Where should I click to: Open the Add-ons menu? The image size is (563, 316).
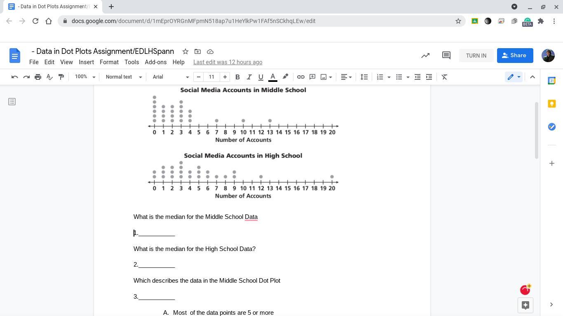click(156, 62)
